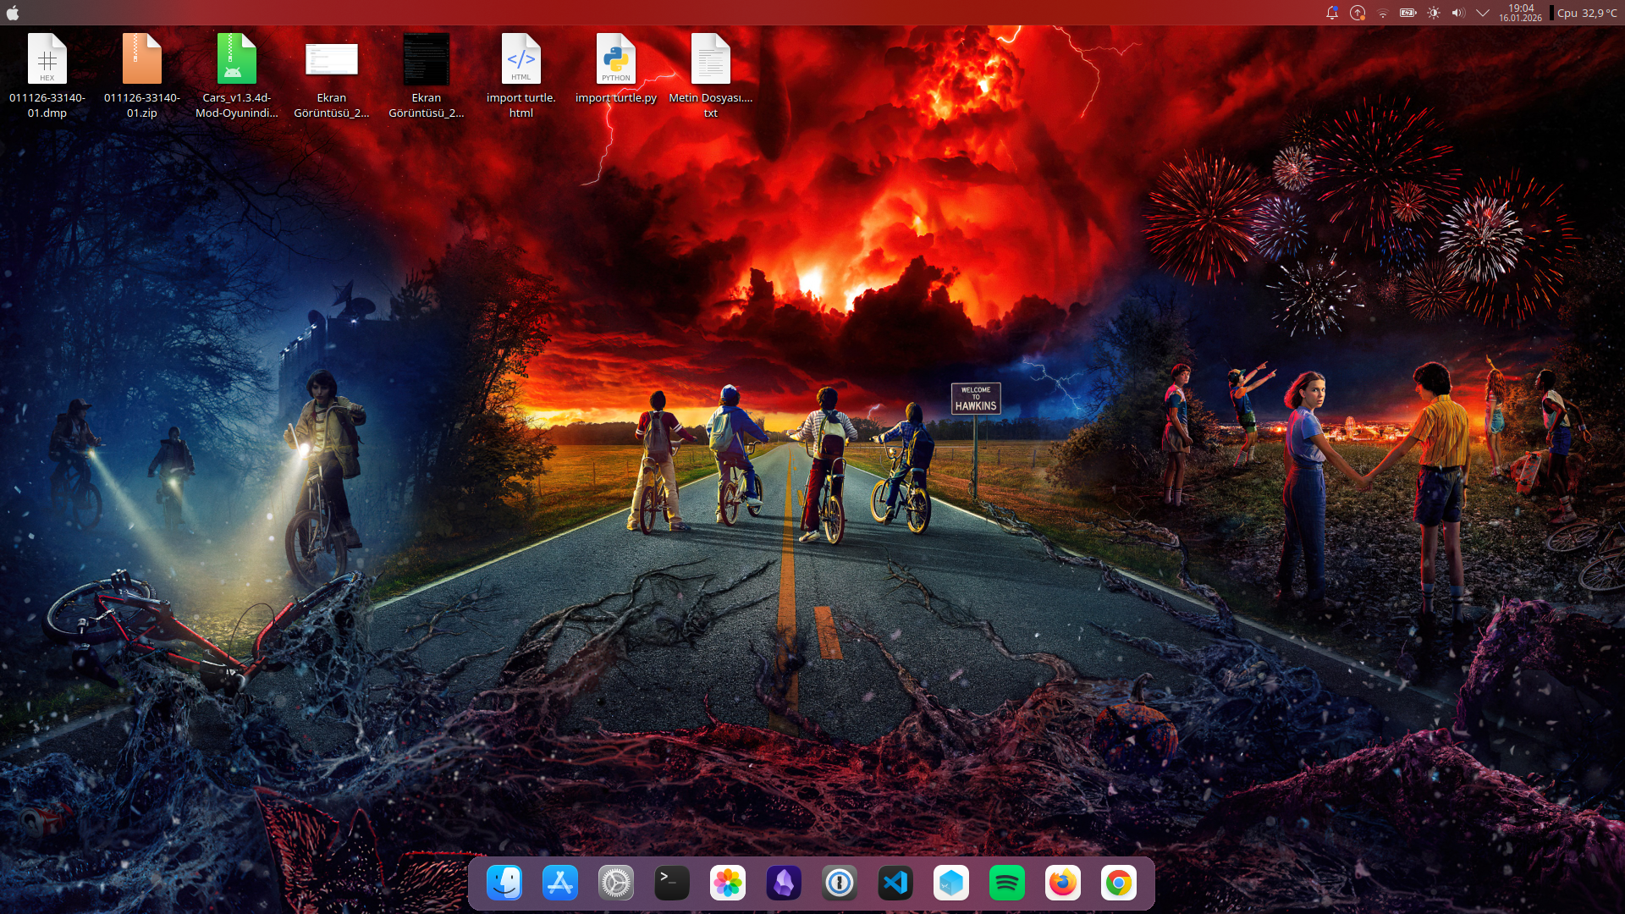Open the Apple logo menu
The height and width of the screenshot is (914, 1625).
(x=13, y=13)
